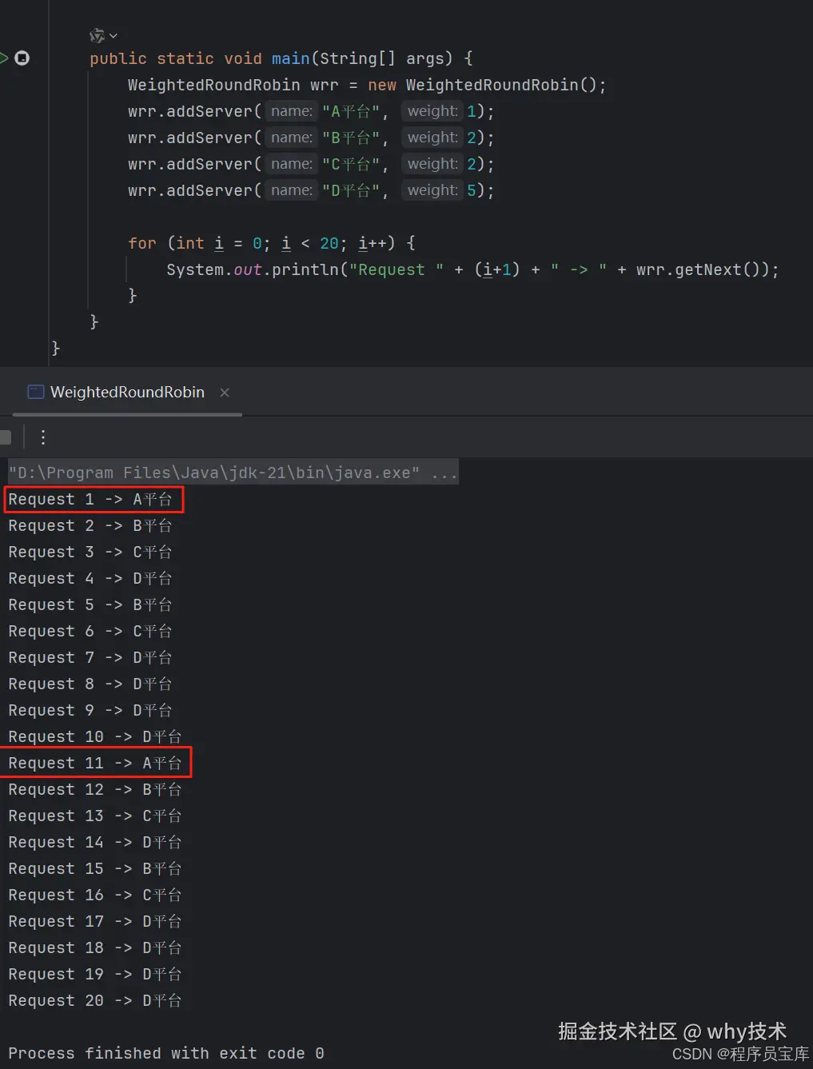Click the run gutter icon beside main method

(x=5, y=58)
